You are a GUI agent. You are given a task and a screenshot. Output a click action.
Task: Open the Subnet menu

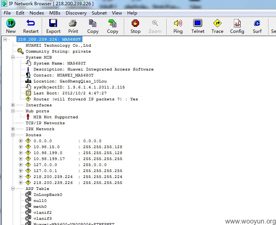99,13
